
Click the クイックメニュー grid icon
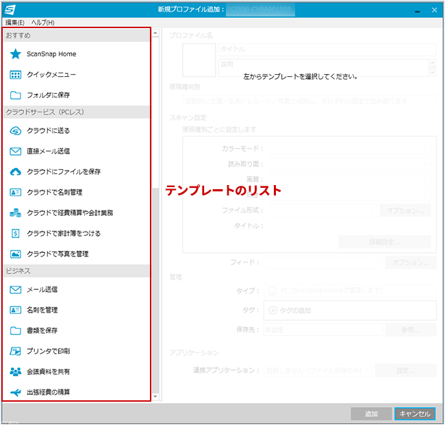pos(15,75)
